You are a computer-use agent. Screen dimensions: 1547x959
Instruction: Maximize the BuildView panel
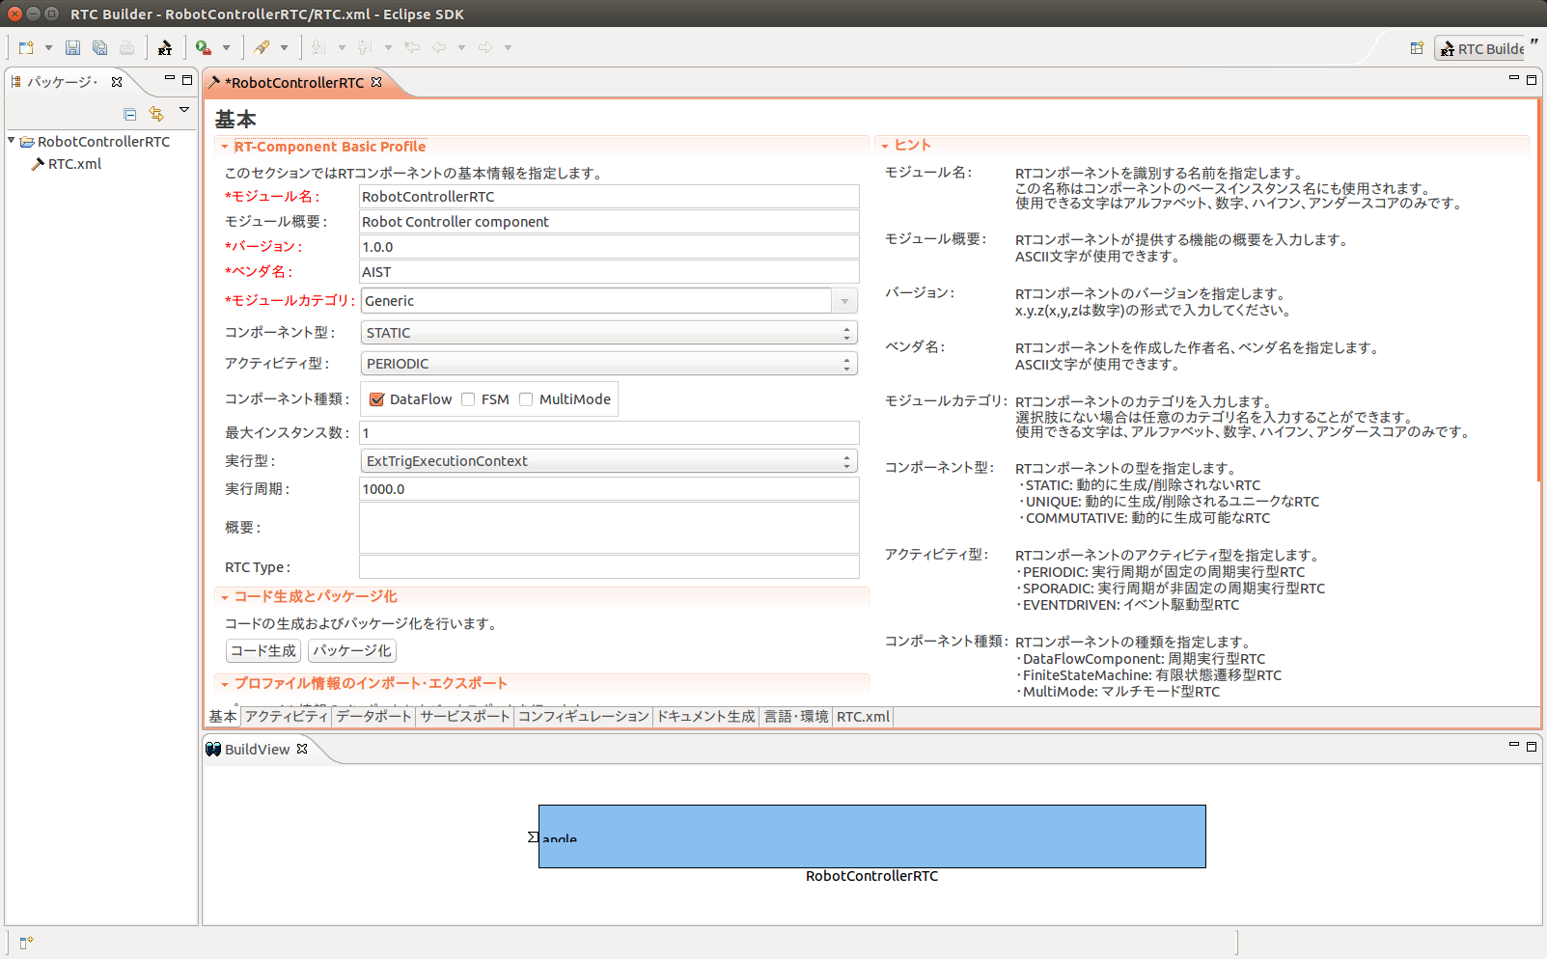[1532, 747]
